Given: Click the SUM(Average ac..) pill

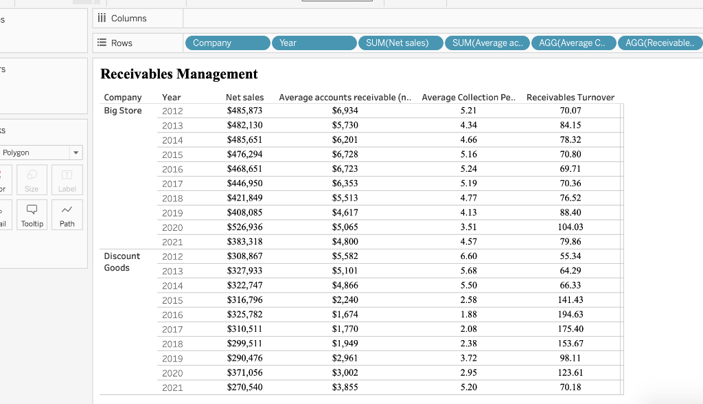Looking at the screenshot, I should pyautogui.click(x=487, y=42).
